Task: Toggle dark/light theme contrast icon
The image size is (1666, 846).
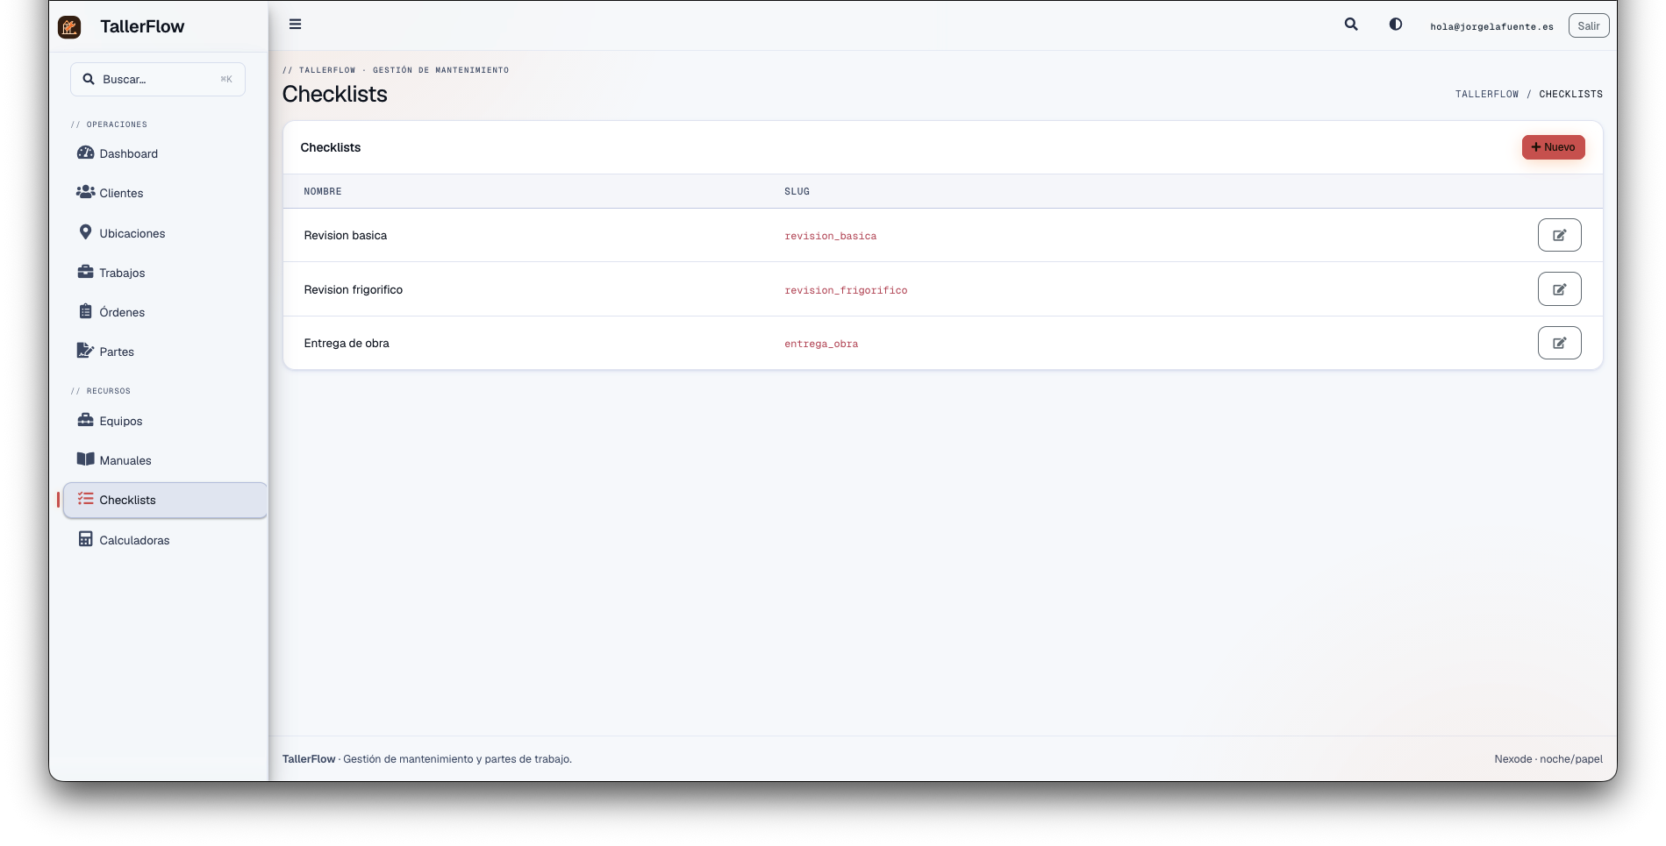Action: pos(1396,25)
